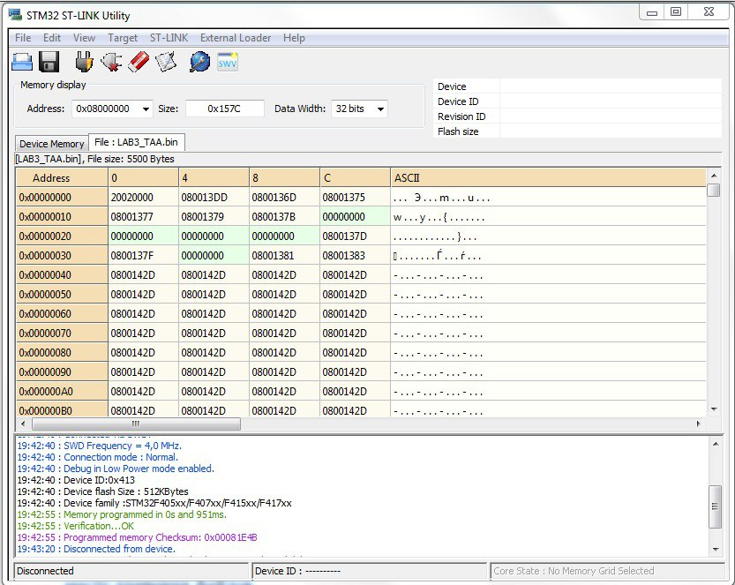Image resolution: width=735 pixels, height=585 pixels.
Task: Click the memory grid's vertical scrollbar thumb
Action: pyautogui.click(x=714, y=191)
